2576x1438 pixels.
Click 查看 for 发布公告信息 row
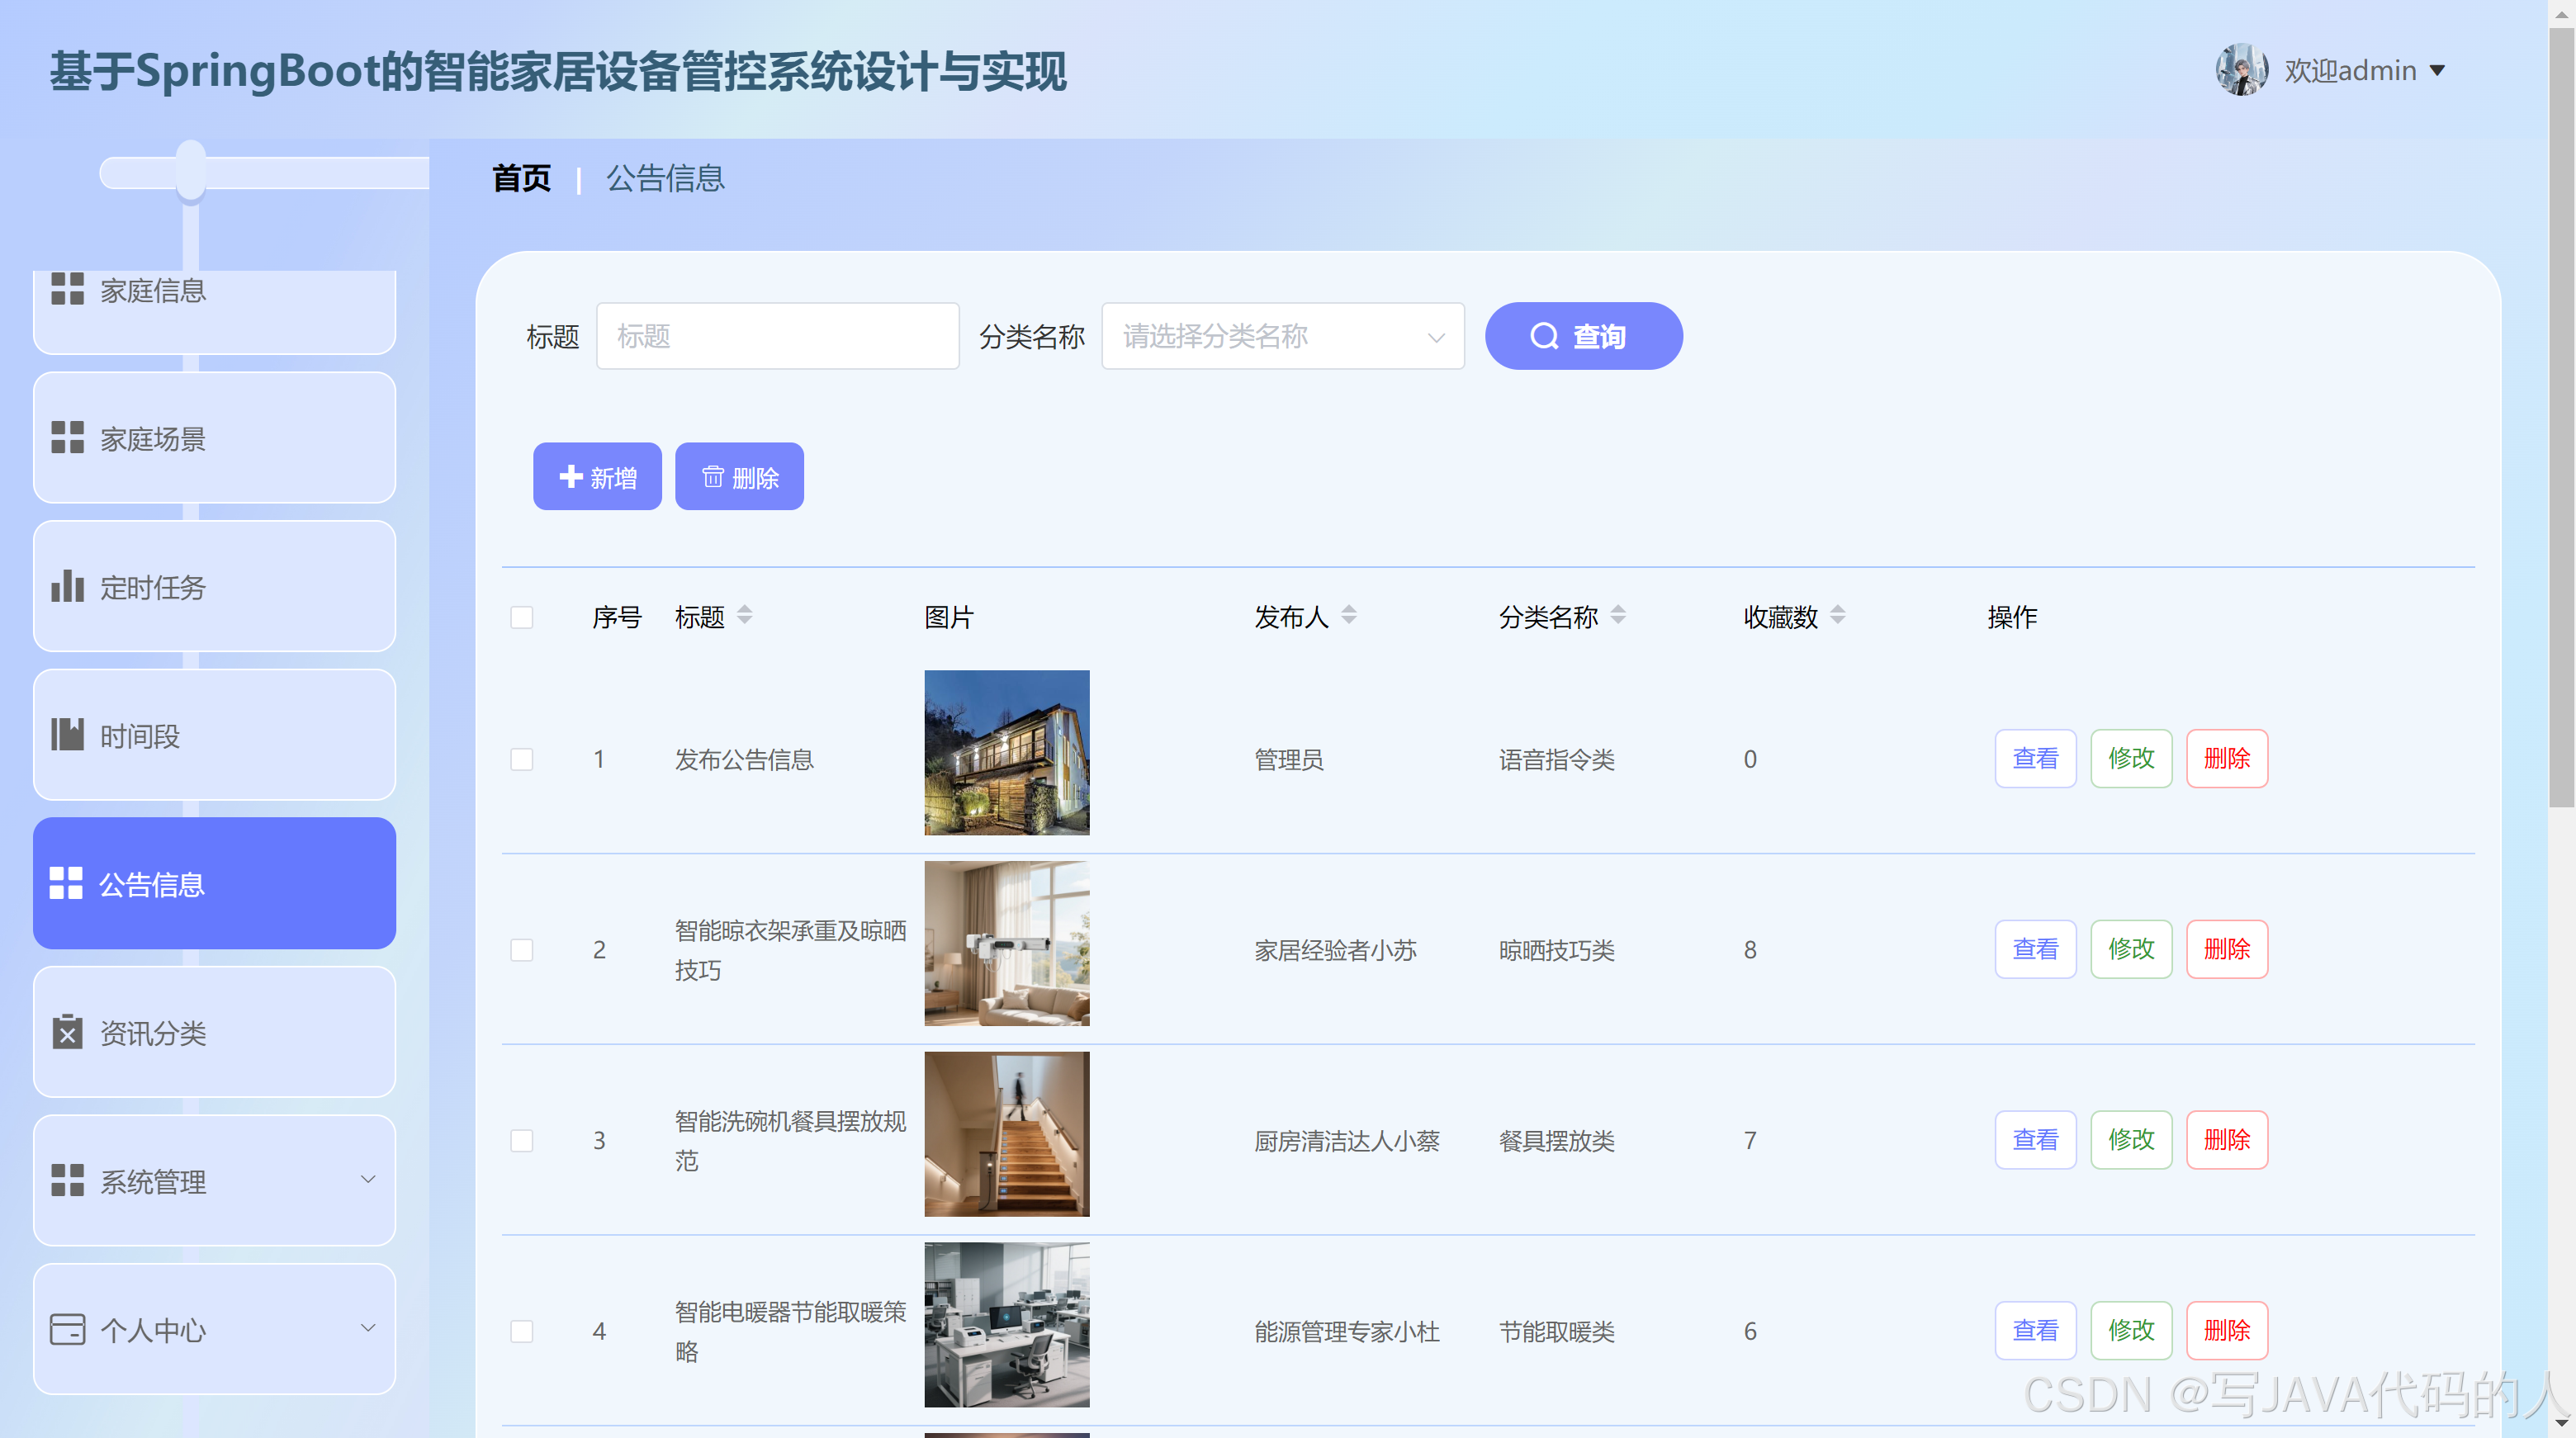pyautogui.click(x=2035, y=759)
